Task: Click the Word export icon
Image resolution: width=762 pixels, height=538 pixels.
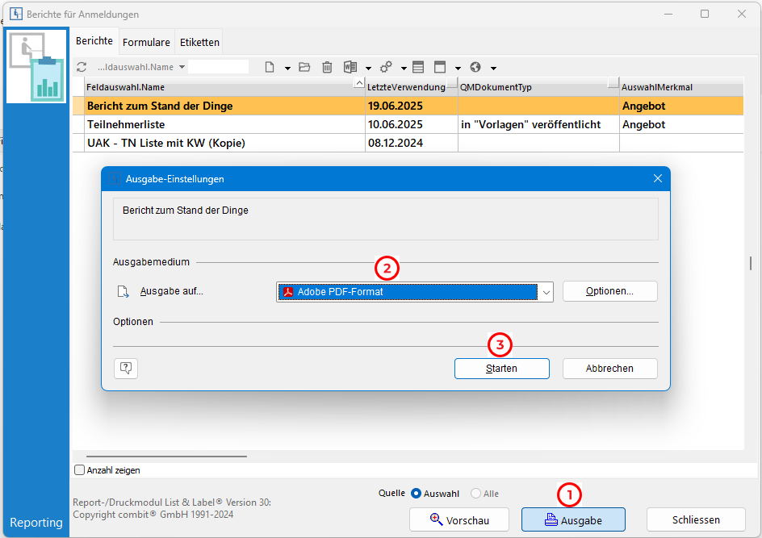Action: click(x=350, y=68)
